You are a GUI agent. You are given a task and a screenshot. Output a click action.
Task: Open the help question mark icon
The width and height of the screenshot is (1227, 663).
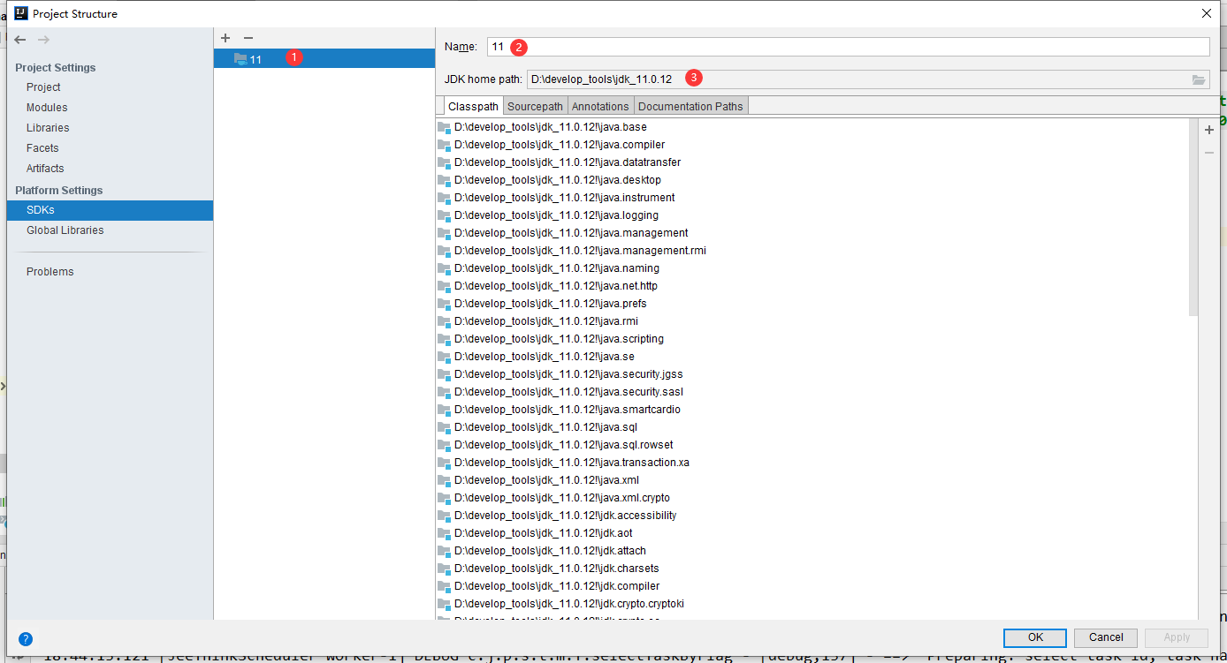click(x=26, y=638)
